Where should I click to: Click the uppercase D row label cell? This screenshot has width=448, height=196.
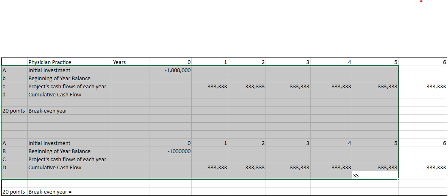click(14, 168)
